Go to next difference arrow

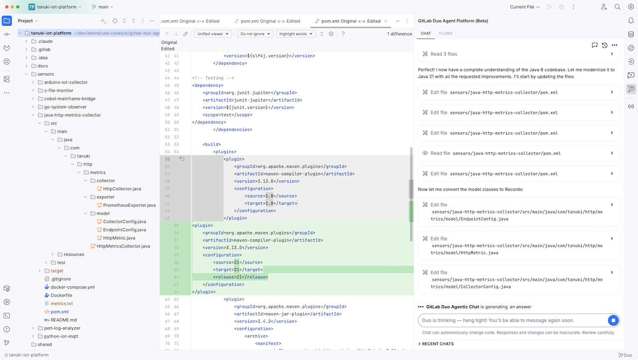(176, 34)
